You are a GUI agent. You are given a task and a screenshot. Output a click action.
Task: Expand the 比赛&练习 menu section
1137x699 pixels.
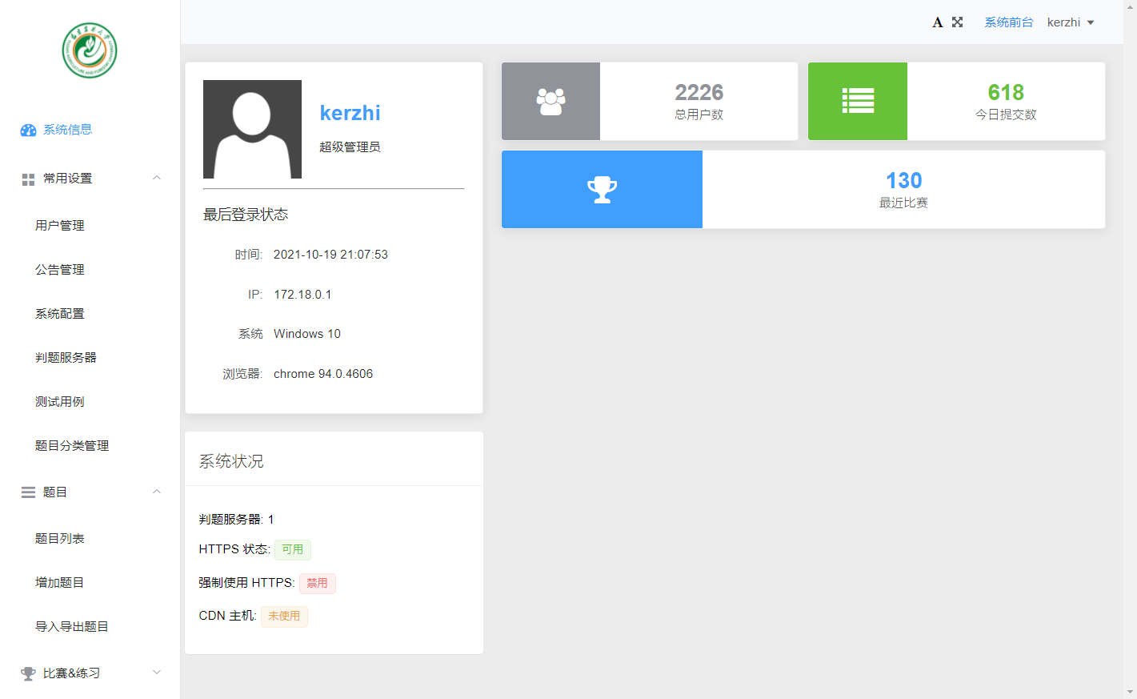point(157,673)
